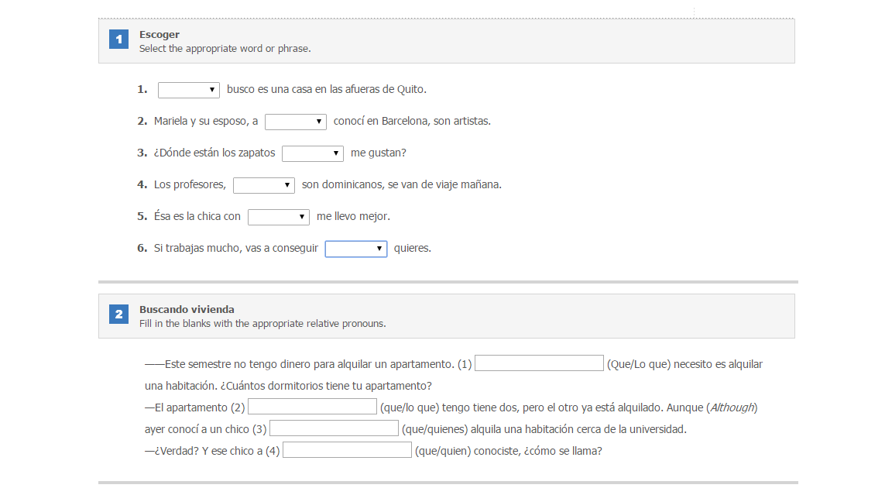Click blank (3) before "(que/quienes)"
Image resolution: width=892 pixels, height=502 pixels.
coord(334,428)
